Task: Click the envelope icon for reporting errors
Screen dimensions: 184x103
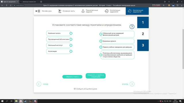Action: click(75, 89)
